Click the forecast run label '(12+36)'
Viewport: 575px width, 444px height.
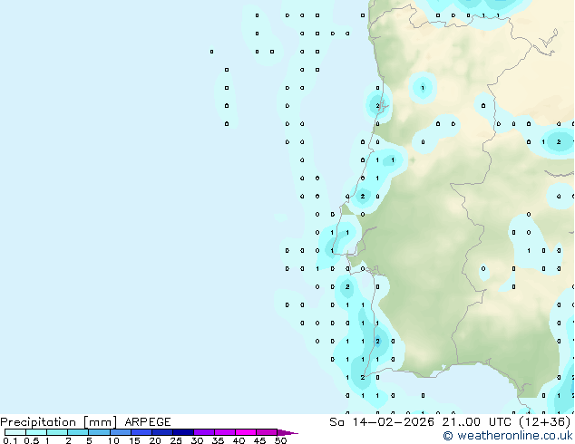(x=545, y=422)
